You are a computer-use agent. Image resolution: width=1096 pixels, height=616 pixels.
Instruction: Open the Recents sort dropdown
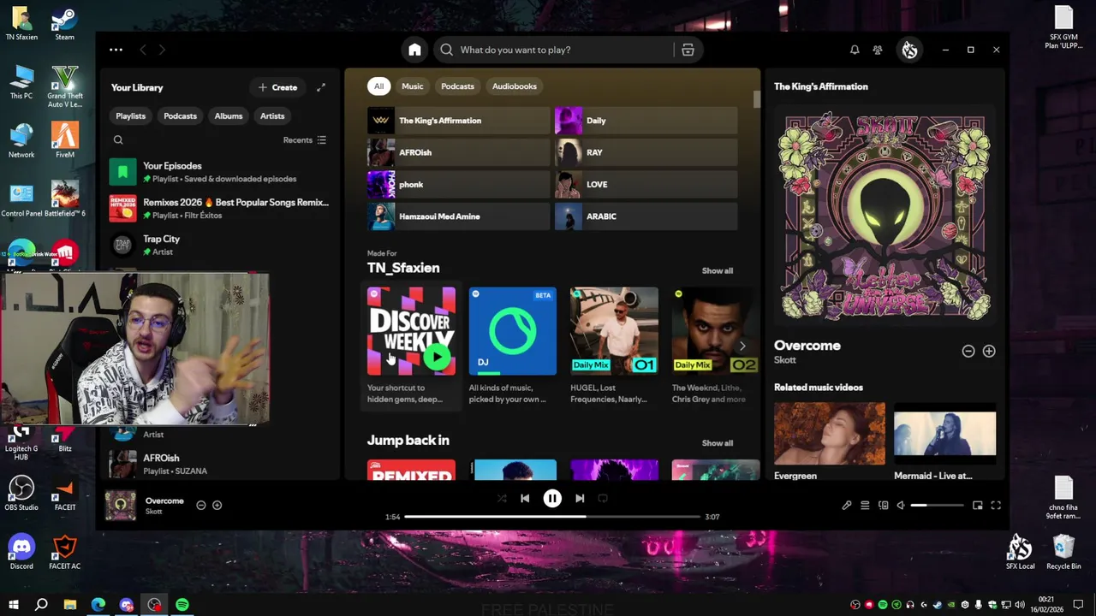305,140
